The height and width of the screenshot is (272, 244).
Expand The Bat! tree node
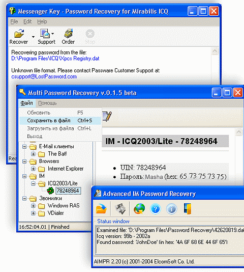[x=33, y=154]
